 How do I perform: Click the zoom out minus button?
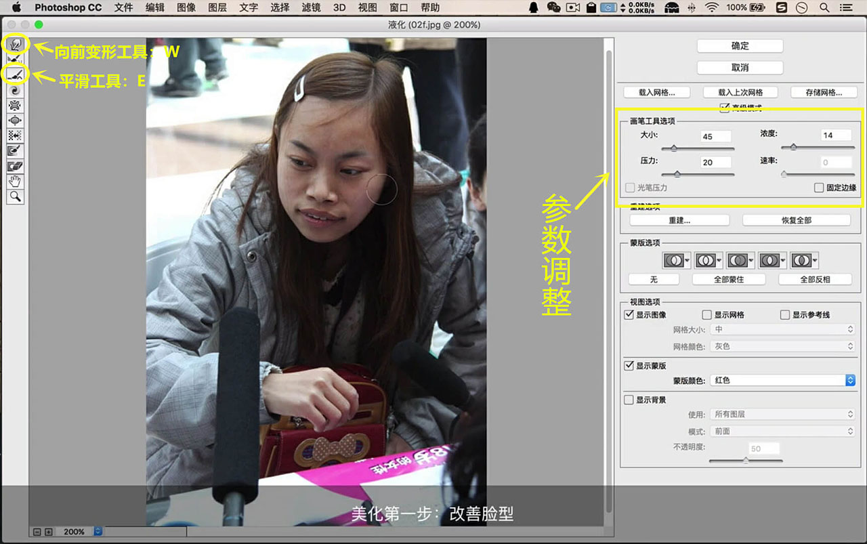[38, 532]
